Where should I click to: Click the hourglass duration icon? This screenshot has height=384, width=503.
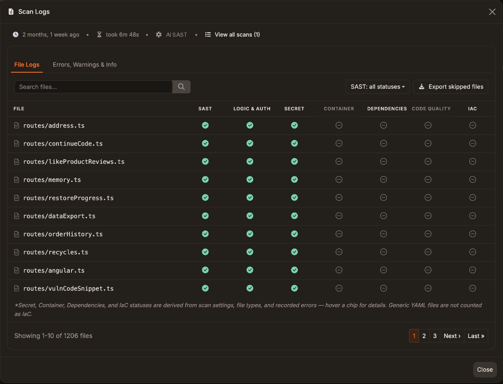[x=99, y=35]
